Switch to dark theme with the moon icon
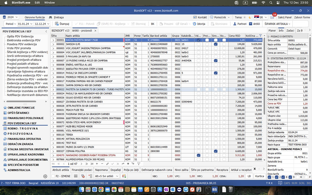The image size is (312, 195). pyautogui.click(x=250, y=17)
